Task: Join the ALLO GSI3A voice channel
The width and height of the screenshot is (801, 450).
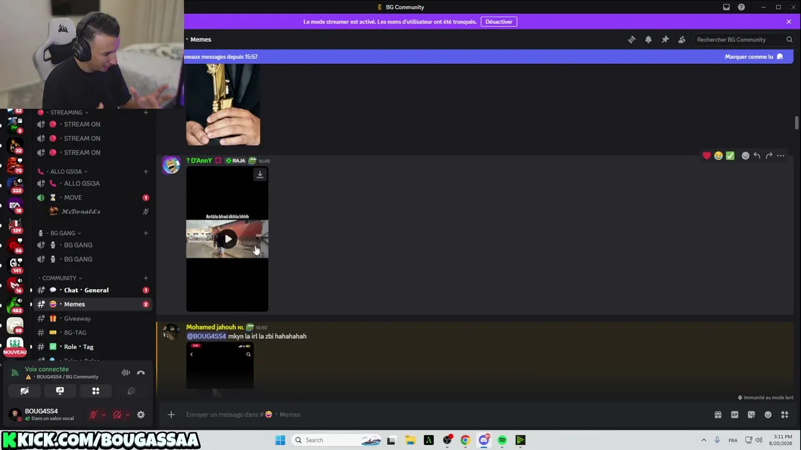Action: point(93,183)
